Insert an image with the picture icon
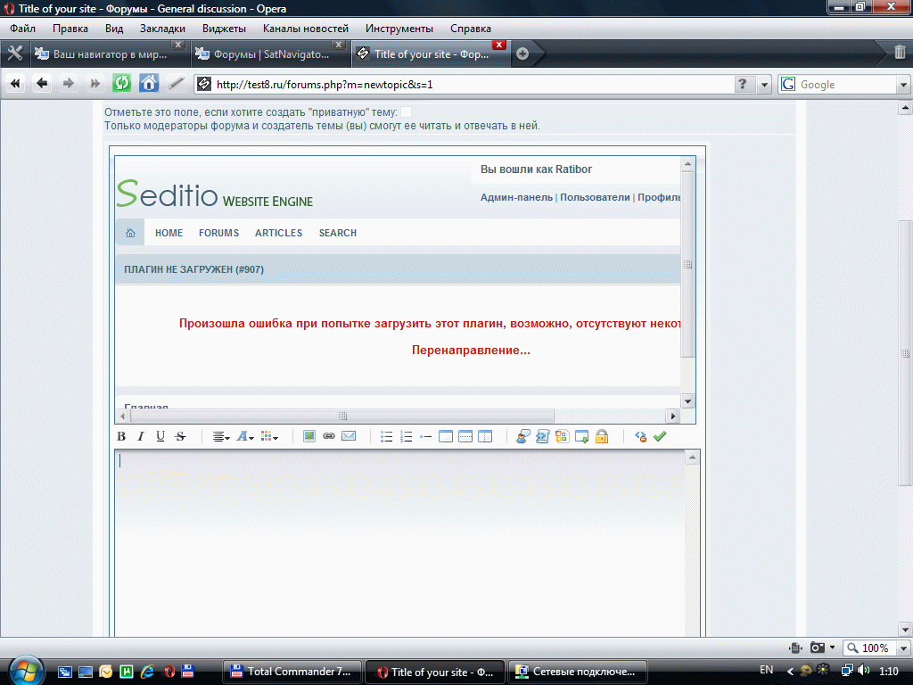 309,436
